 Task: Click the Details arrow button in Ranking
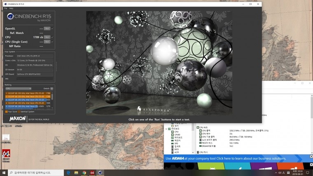(52, 89)
